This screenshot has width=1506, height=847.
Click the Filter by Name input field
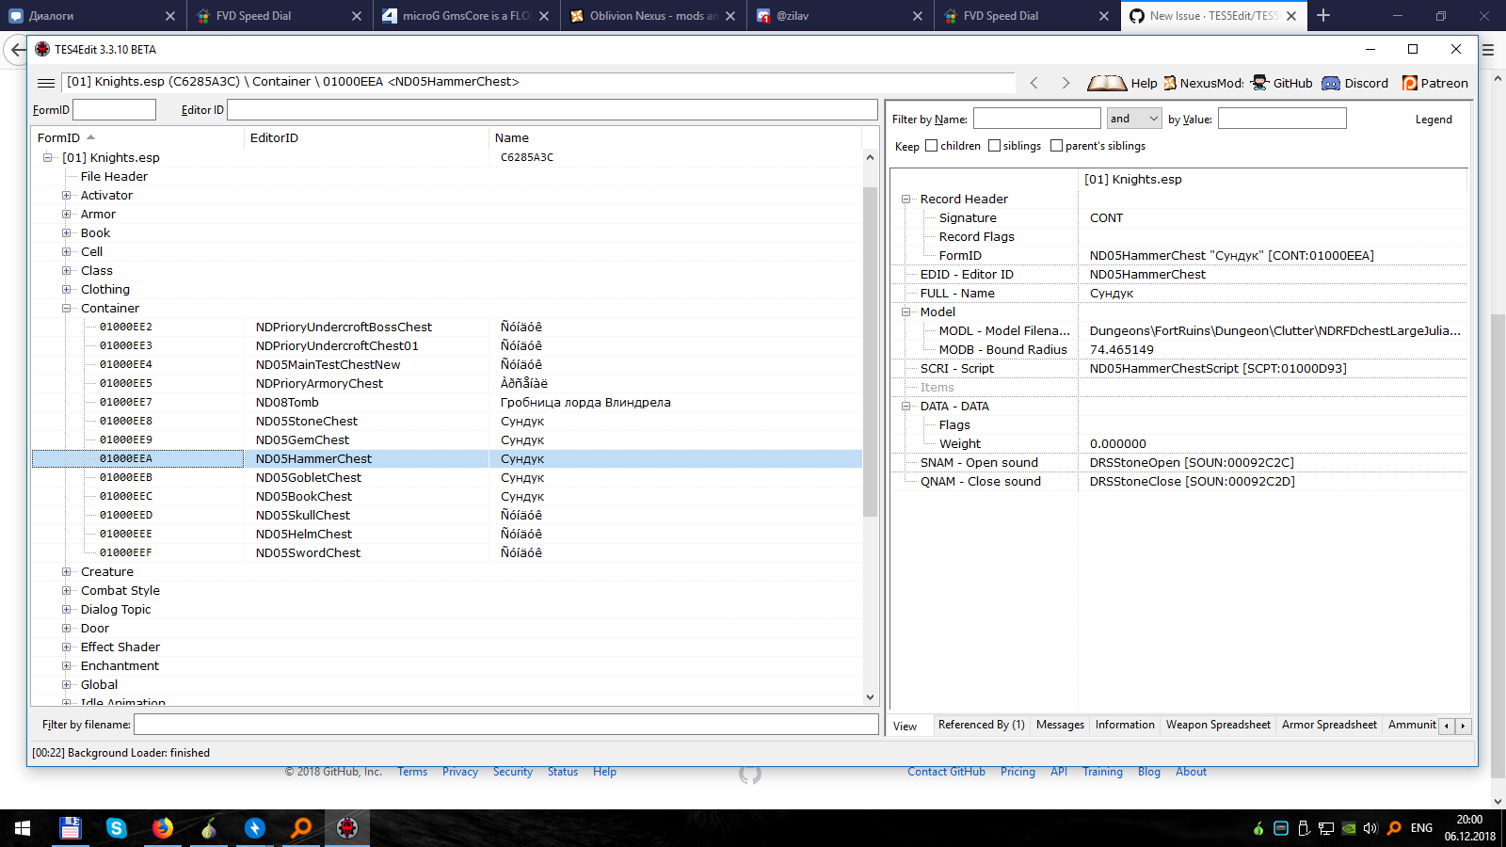click(1036, 119)
